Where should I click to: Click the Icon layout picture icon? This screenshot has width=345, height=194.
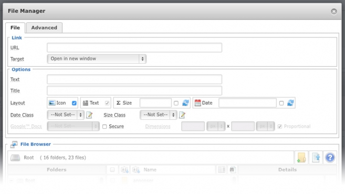(x=52, y=103)
